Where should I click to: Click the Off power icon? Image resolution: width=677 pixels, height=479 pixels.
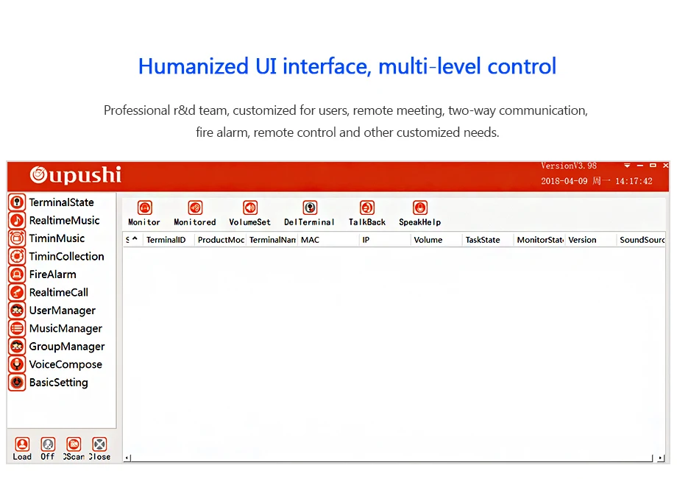point(48,444)
